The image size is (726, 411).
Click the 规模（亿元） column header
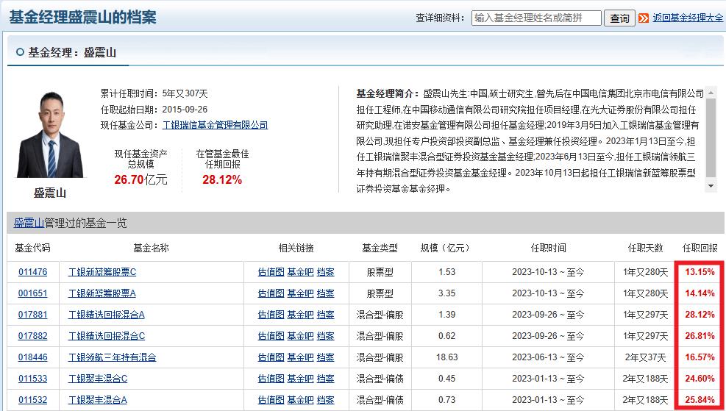click(x=446, y=248)
